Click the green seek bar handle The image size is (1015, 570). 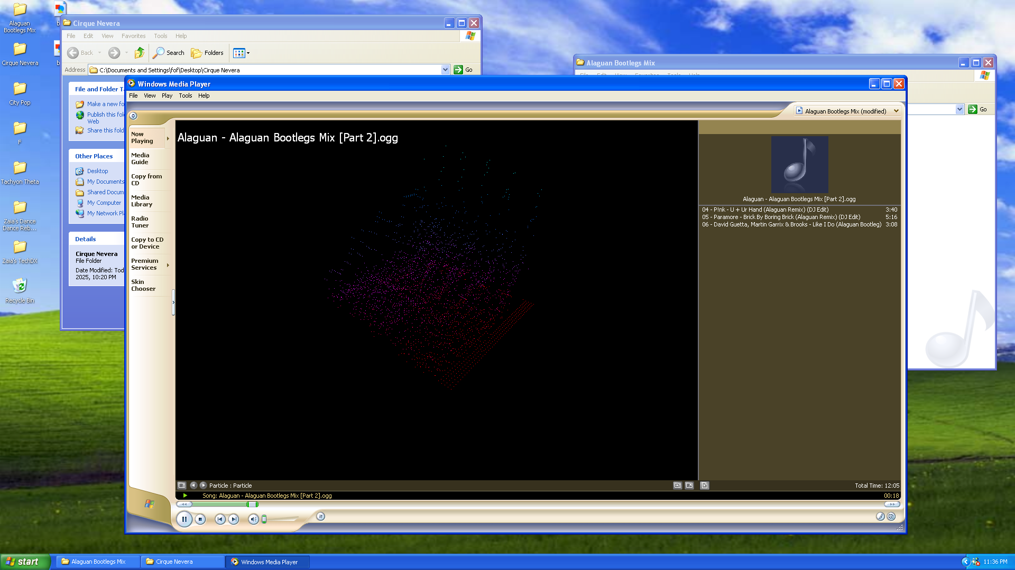tap(252, 505)
